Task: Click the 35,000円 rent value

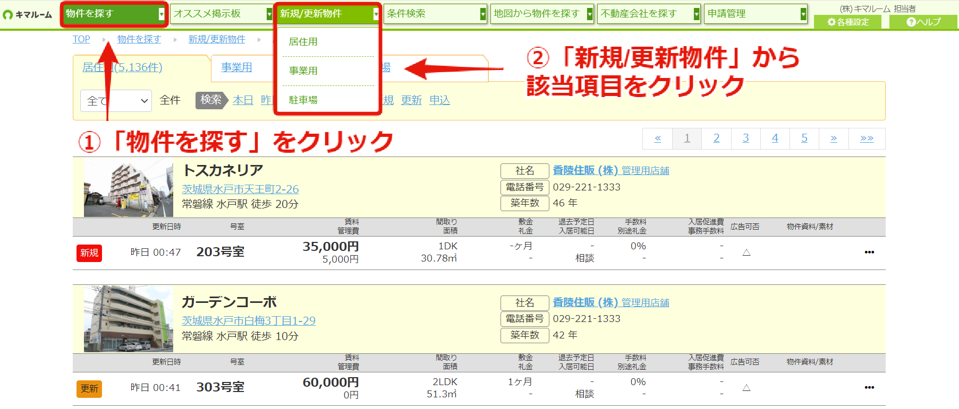Action: [330, 247]
